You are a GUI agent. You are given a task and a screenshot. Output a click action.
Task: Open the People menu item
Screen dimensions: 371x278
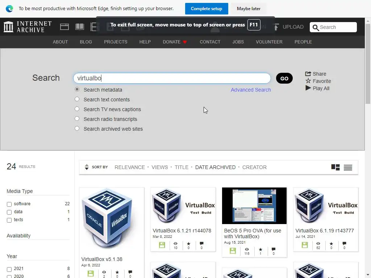tap(303, 42)
